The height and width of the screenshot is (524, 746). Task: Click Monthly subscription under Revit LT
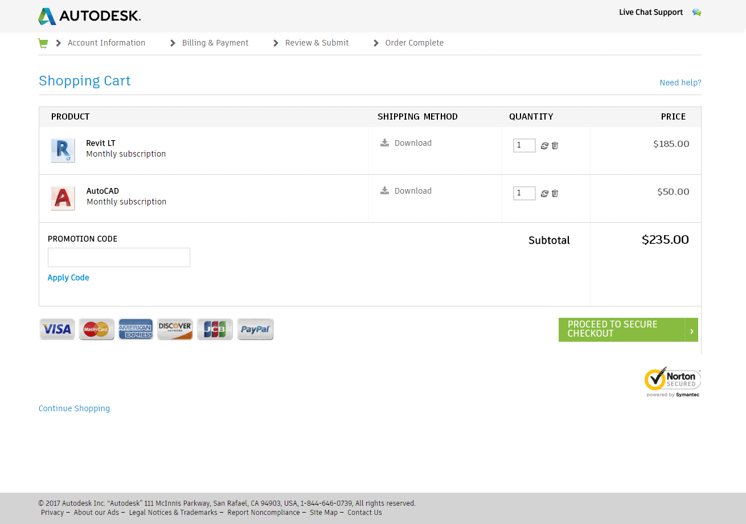coord(126,154)
